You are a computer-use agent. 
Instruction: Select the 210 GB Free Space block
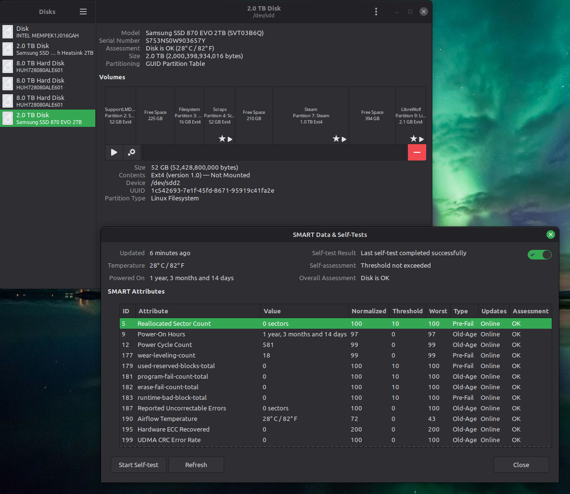click(254, 115)
